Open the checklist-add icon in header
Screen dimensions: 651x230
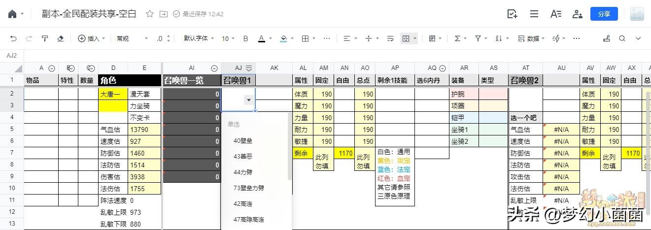tap(513, 14)
